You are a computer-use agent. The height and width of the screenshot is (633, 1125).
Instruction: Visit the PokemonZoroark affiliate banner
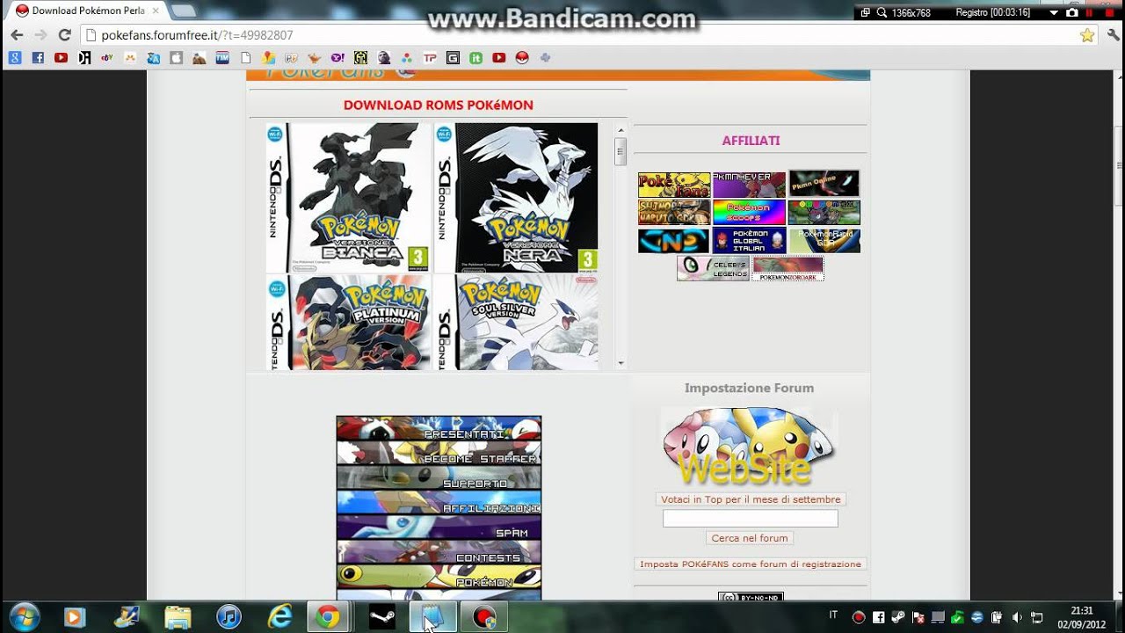point(787,268)
